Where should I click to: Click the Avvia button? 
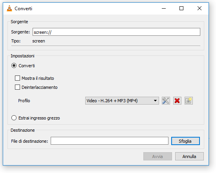click(157, 156)
